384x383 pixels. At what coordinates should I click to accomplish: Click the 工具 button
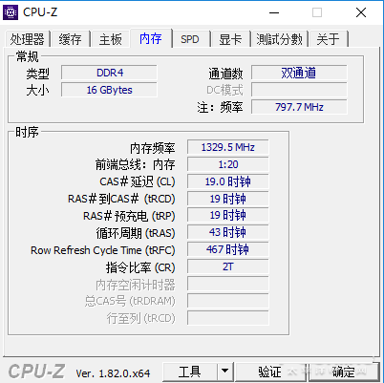[x=190, y=372]
